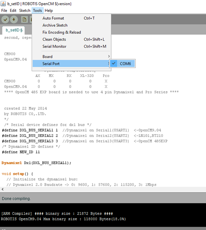Click the 'created 22 May 2014' comment

tap(25, 109)
